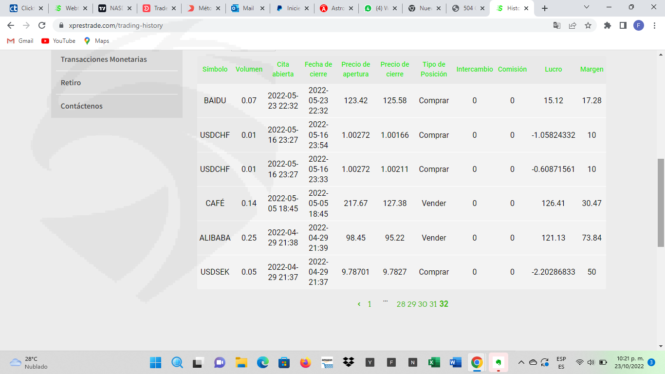665x374 pixels.
Task: Toggle the Chrome side panel
Action: (623, 25)
